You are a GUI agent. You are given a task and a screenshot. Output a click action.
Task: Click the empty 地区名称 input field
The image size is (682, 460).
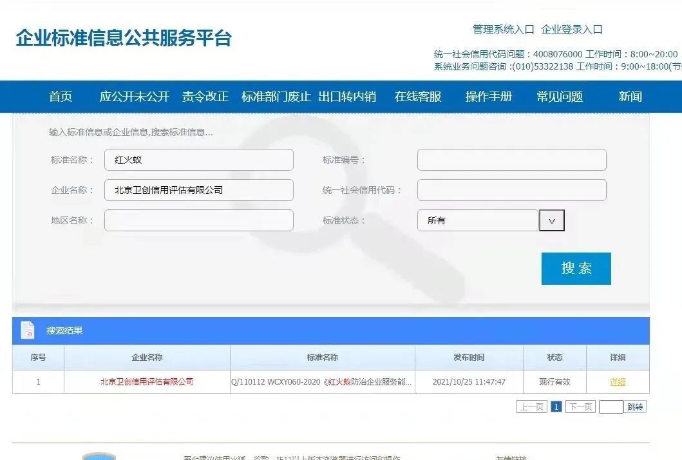tap(199, 220)
